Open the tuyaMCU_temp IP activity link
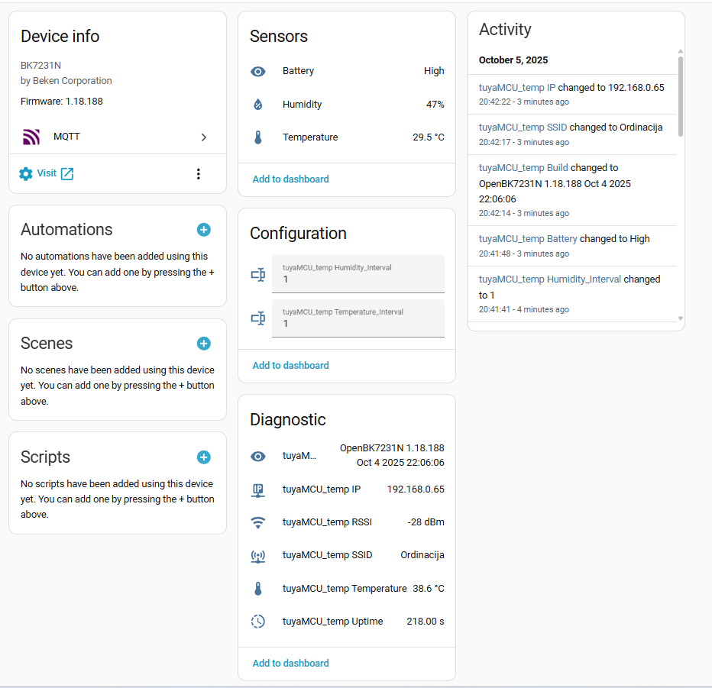The image size is (712, 688). pos(517,88)
